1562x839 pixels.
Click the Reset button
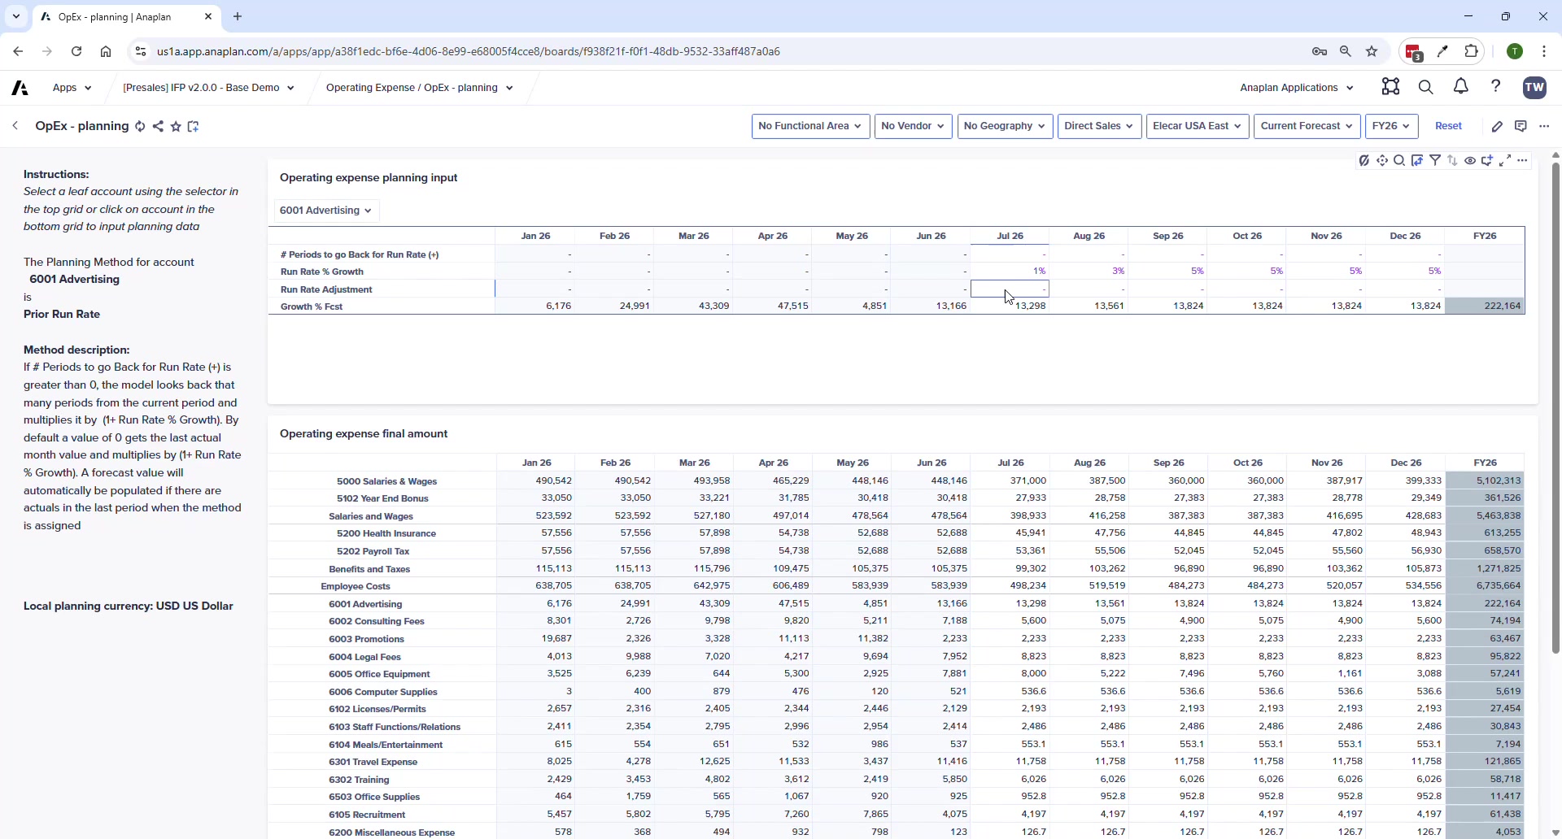1449,126
